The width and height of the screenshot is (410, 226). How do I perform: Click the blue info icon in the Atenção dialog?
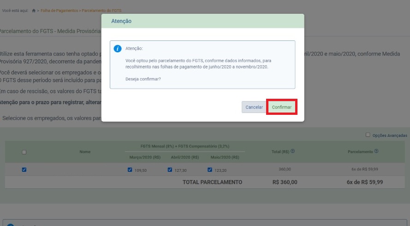tap(118, 48)
